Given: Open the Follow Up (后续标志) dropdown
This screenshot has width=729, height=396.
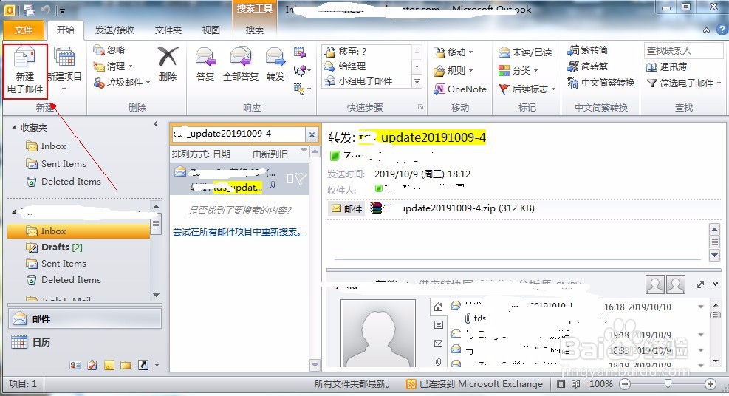Looking at the screenshot, I should pyautogui.click(x=527, y=89).
